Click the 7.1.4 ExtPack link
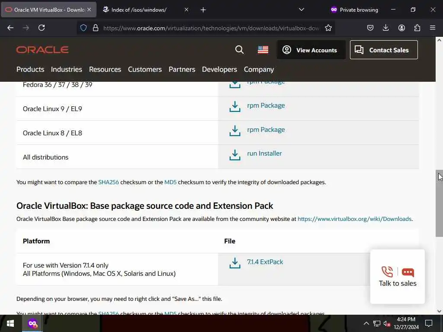443x332 pixels. pos(265,262)
